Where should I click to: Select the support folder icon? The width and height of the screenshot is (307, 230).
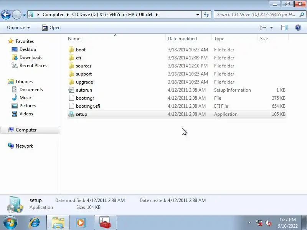point(71,74)
